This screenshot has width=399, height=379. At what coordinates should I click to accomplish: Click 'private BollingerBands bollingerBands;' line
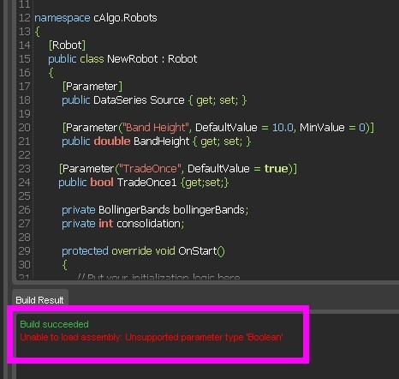pyautogui.click(x=155, y=210)
